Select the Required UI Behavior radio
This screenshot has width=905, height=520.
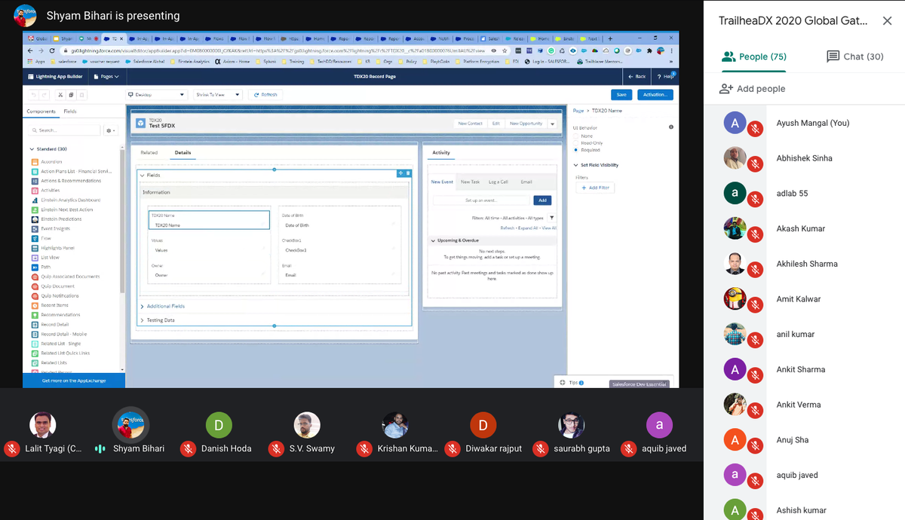point(576,150)
